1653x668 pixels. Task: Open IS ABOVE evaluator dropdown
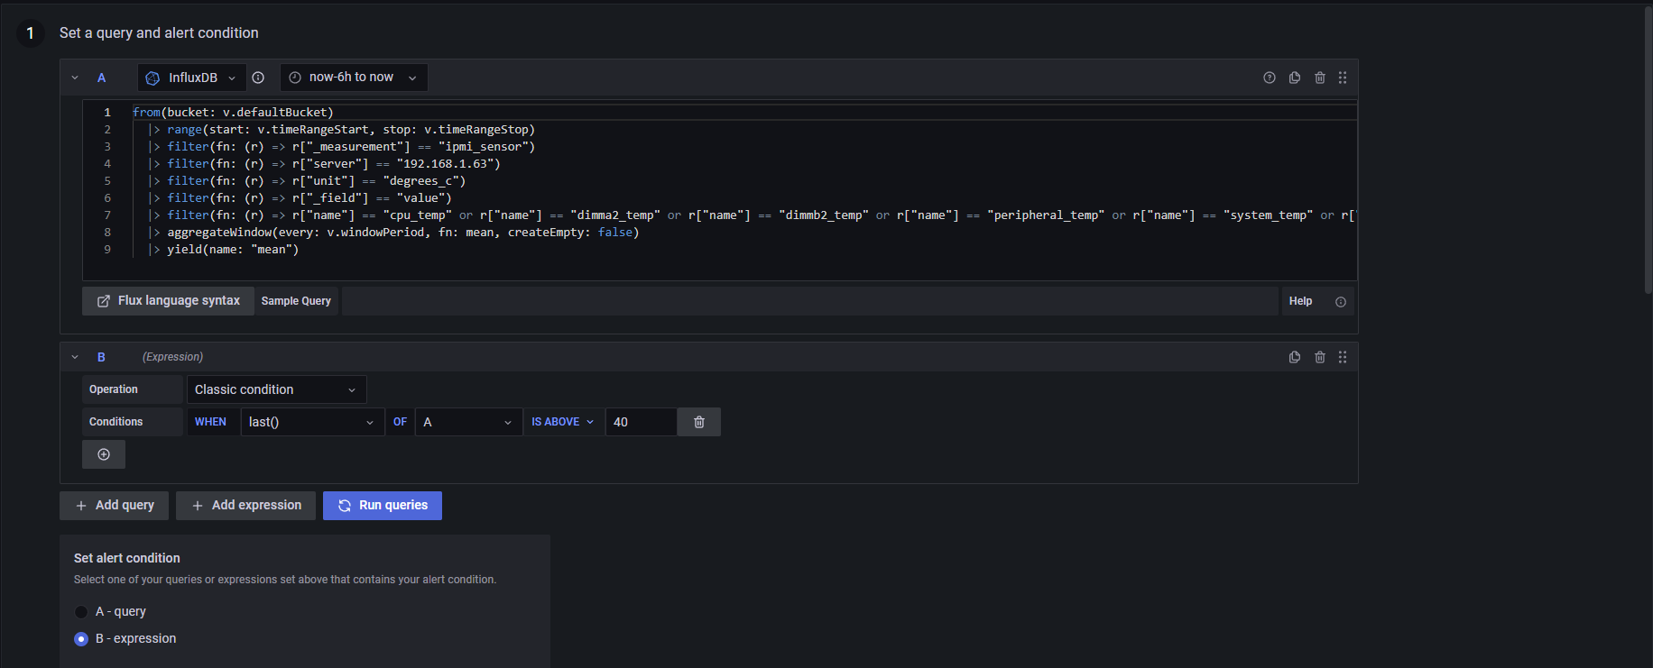click(562, 422)
